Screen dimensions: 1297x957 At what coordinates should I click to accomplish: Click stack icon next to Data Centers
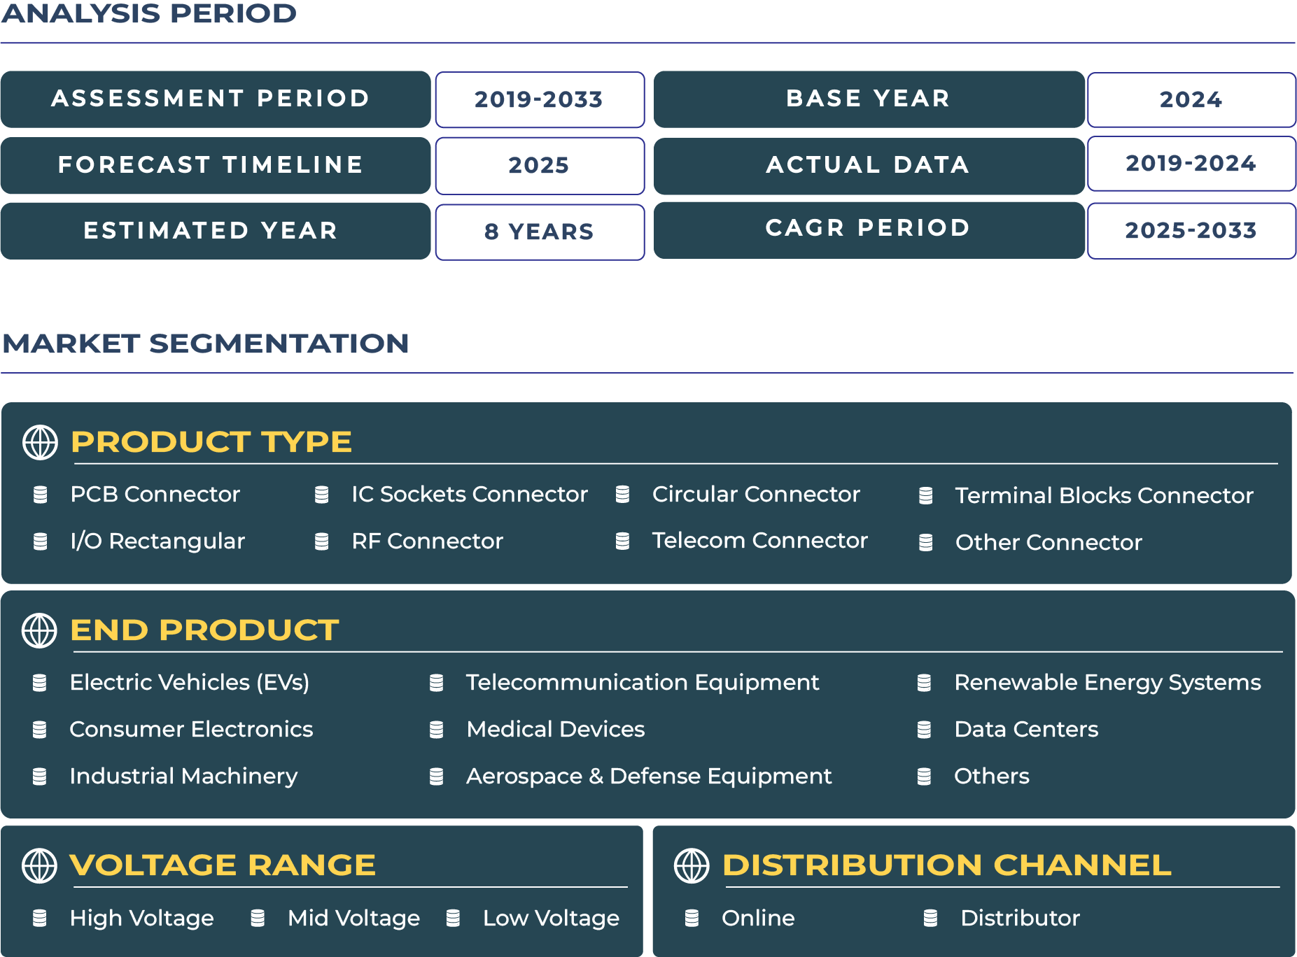tap(924, 730)
